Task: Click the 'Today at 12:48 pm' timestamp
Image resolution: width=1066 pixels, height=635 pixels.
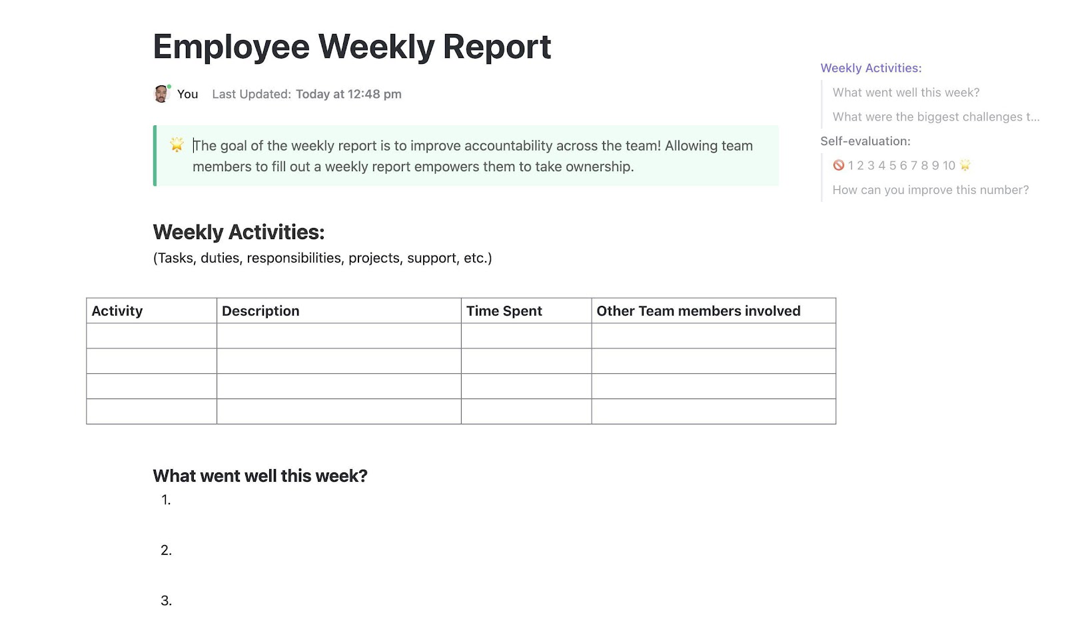Action: click(x=348, y=94)
